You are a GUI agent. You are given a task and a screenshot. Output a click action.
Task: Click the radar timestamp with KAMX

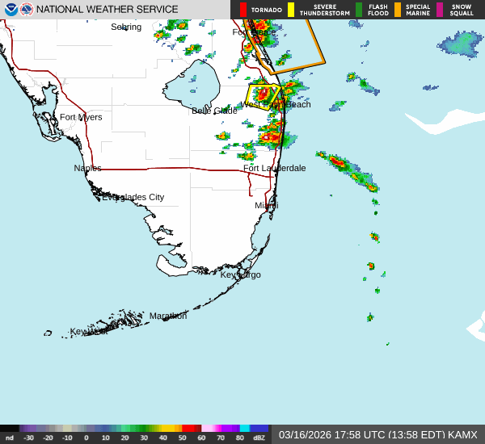[378, 434]
